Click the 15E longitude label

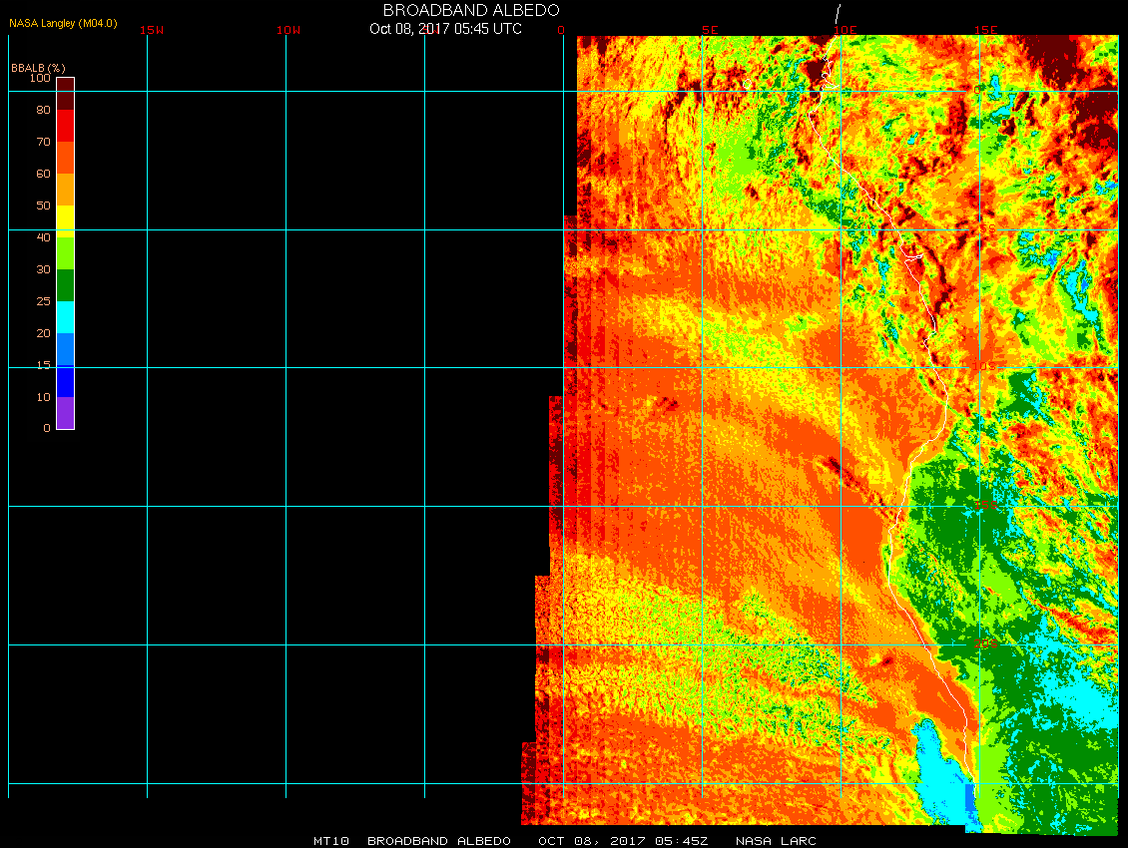click(x=986, y=30)
